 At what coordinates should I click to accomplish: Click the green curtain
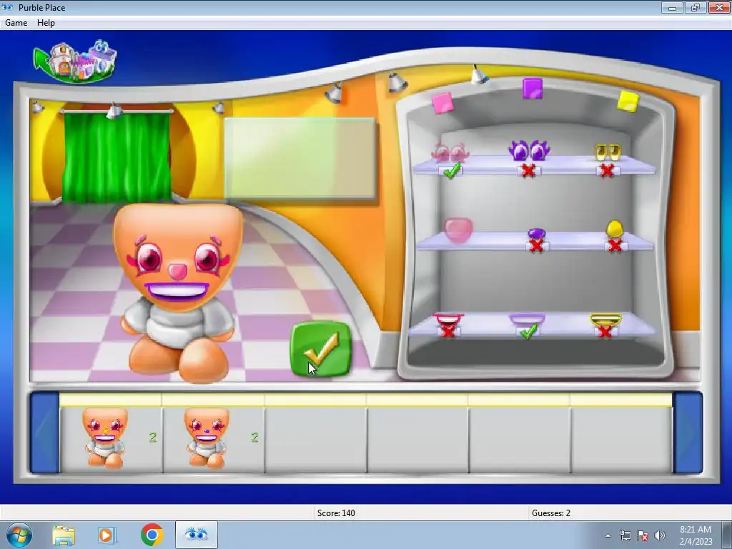tap(117, 157)
